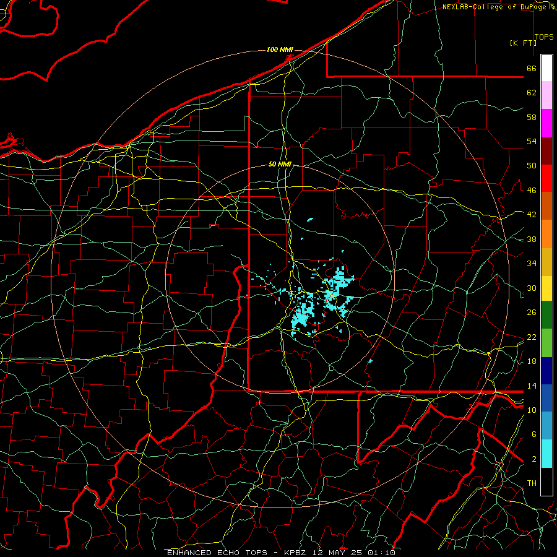Pick the dark orange 46 kft legend swatch
The image size is (557, 557).
(546, 205)
